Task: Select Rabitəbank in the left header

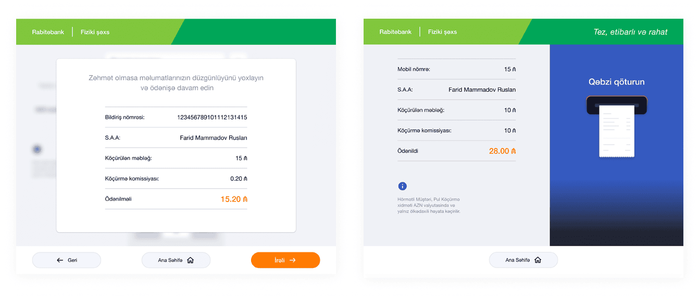Action: [x=48, y=32]
